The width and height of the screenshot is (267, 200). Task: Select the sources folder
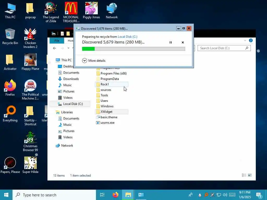pos(104,90)
